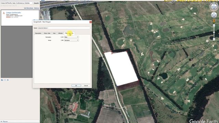Click OK in the New Polygon dialog
This screenshot has height=123, width=219.
[76, 86]
